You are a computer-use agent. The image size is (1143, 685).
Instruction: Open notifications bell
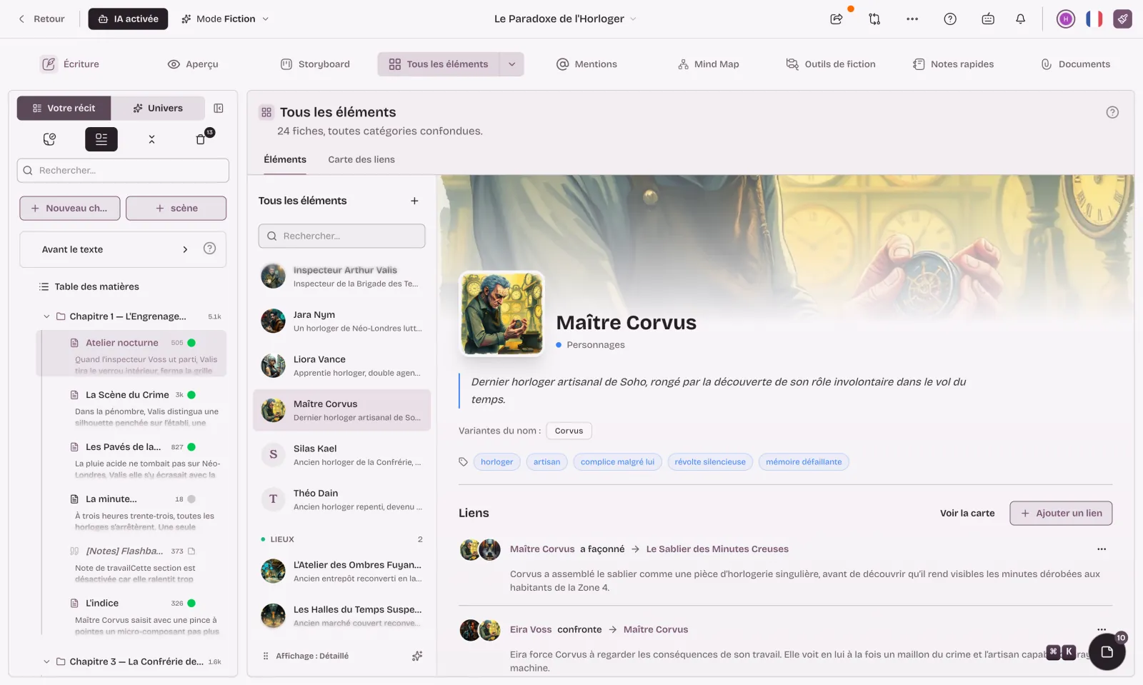(1020, 19)
